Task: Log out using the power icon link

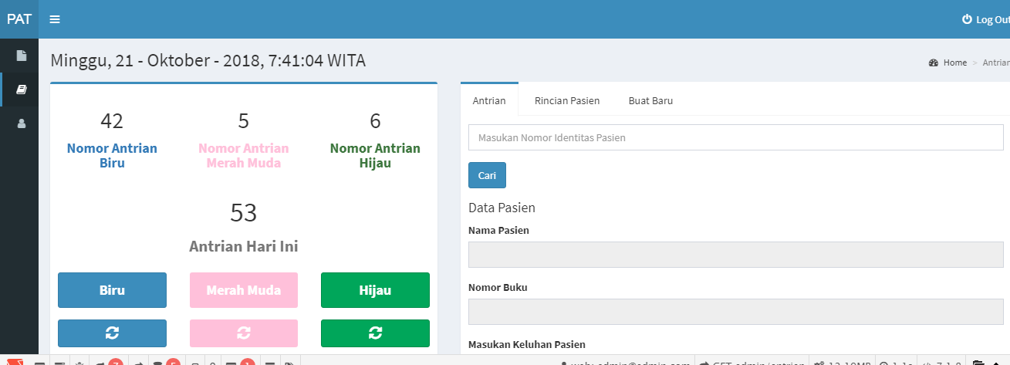Action: [985, 19]
